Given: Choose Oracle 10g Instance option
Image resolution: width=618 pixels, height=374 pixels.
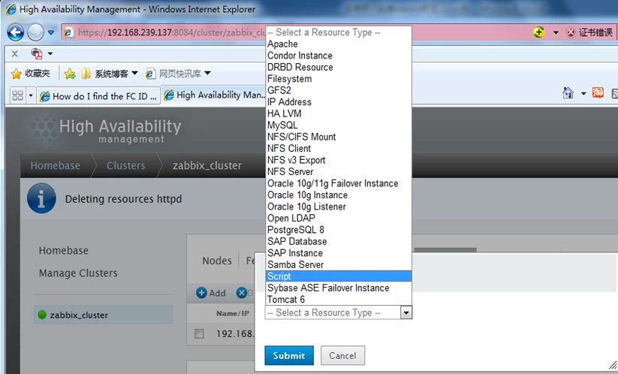Looking at the screenshot, I should click(339, 195).
